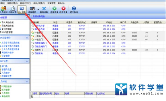Click 从设备下载人员信息 link
Viewport: 166px width, 101px height.
(x=11, y=46)
